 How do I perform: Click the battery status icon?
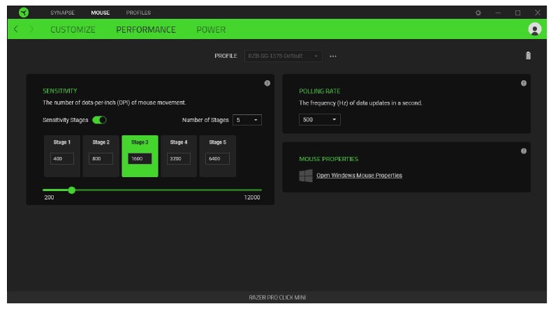click(x=528, y=56)
